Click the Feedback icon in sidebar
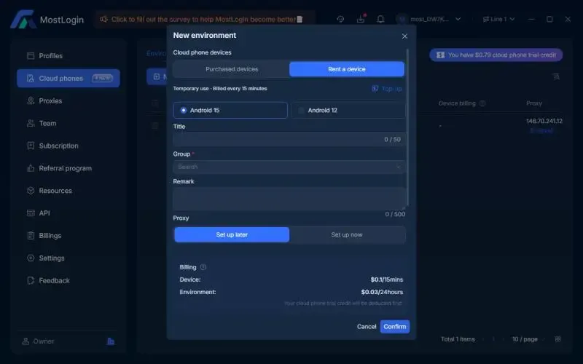Screen dimensions: 583x364 coord(31,280)
